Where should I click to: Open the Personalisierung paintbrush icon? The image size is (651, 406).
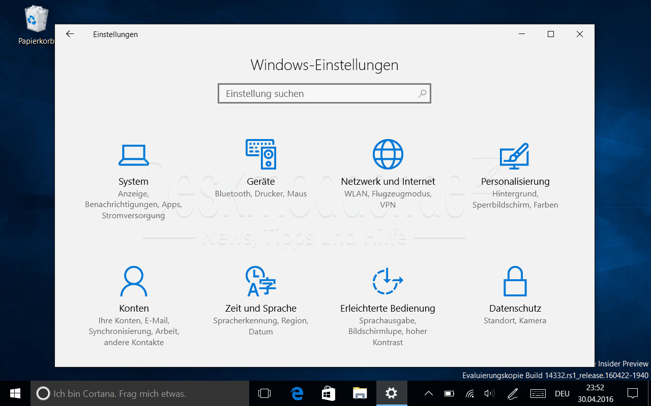[x=515, y=156]
